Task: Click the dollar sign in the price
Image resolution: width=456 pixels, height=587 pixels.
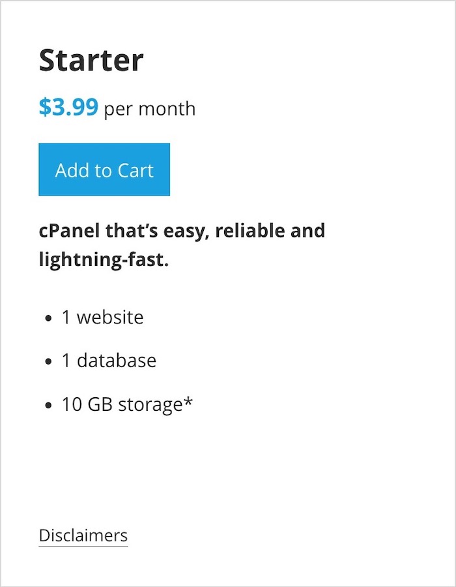Action: coord(44,107)
